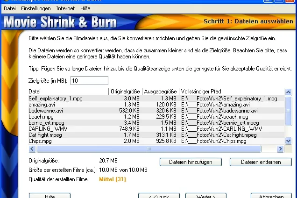Click the 120.0 KB output size cell
Screen dimensions: 297x198
(x=166, y=105)
